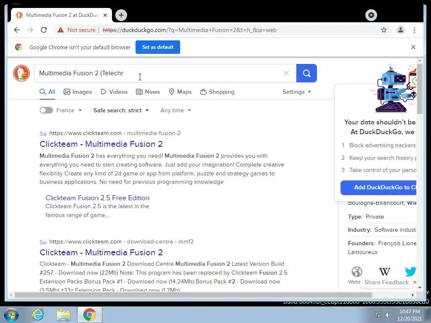Screen dimensions: 431x323
Task: Set Chrome as default browser
Action: tap(158, 47)
